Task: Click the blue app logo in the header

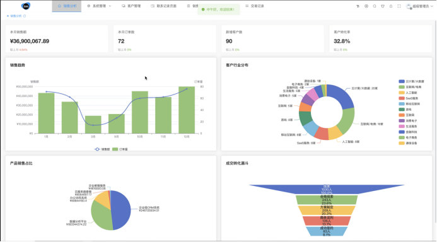Action: [26, 6]
